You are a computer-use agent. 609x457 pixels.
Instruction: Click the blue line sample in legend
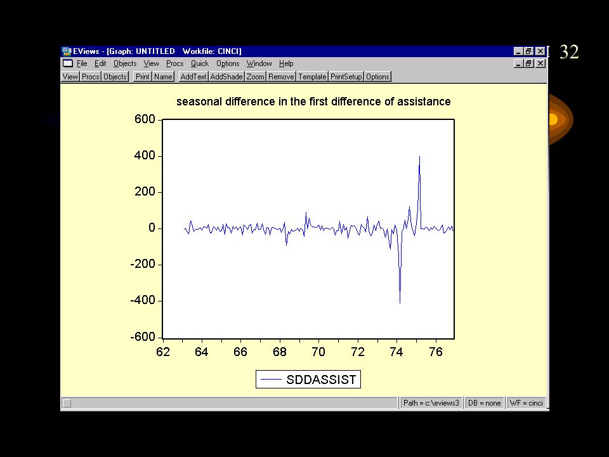(x=270, y=380)
